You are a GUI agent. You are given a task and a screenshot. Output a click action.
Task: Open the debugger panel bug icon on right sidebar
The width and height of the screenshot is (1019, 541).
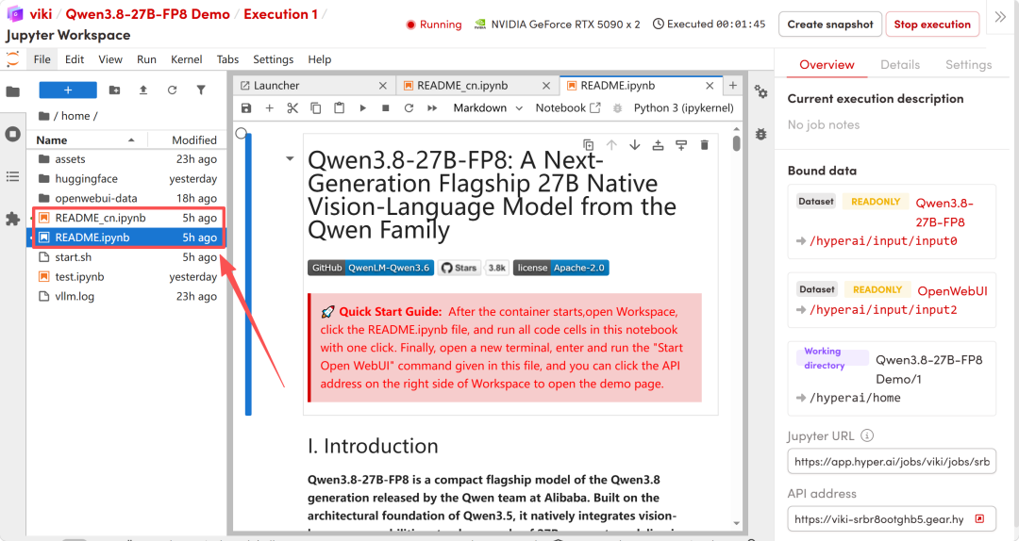tap(761, 134)
